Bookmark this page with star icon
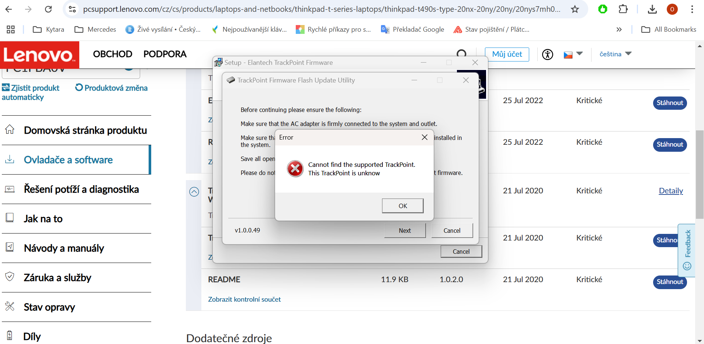 click(x=575, y=9)
